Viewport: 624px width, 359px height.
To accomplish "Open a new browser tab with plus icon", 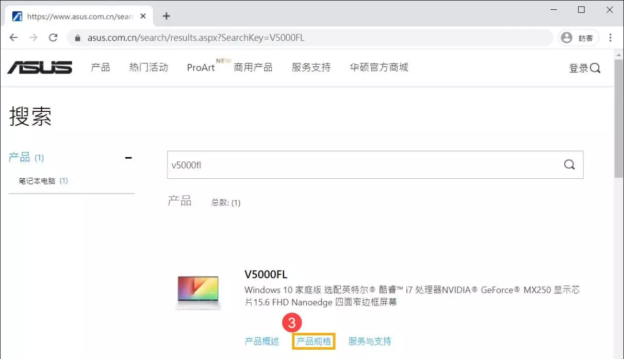I will tap(166, 16).
